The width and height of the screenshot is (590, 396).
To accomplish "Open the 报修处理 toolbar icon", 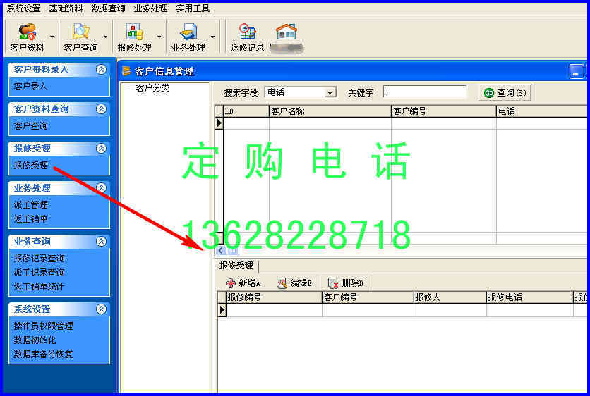I will (x=134, y=37).
